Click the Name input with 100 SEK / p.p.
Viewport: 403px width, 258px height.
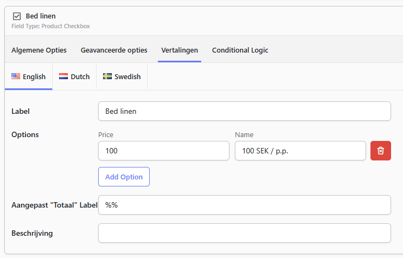point(300,151)
